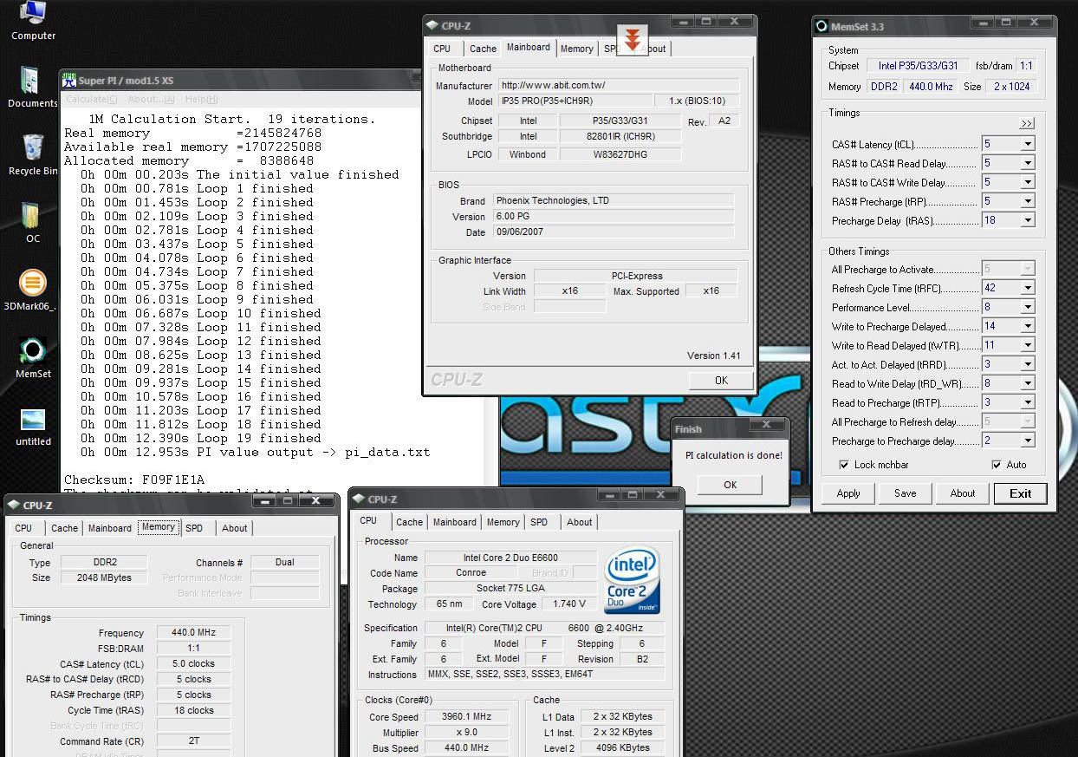Viewport: 1078px width, 757px height.
Task: Click the Link Width x16 value
Action: 569,290
